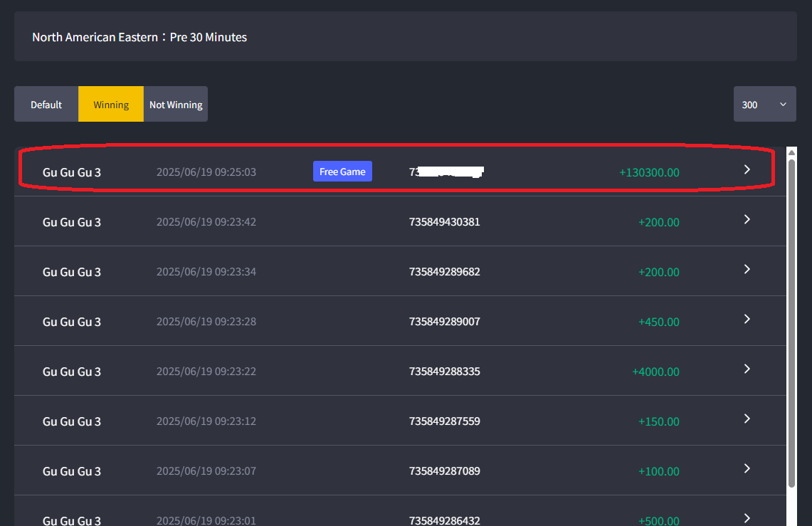Click the Free Game badge
The height and width of the screenshot is (526, 812).
point(342,172)
